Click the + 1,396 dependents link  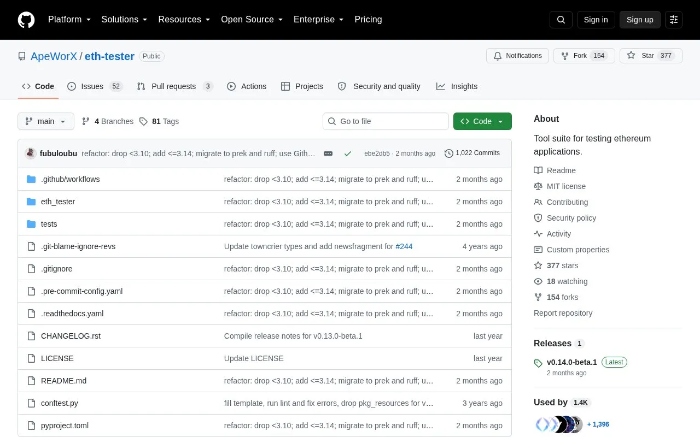click(598, 424)
